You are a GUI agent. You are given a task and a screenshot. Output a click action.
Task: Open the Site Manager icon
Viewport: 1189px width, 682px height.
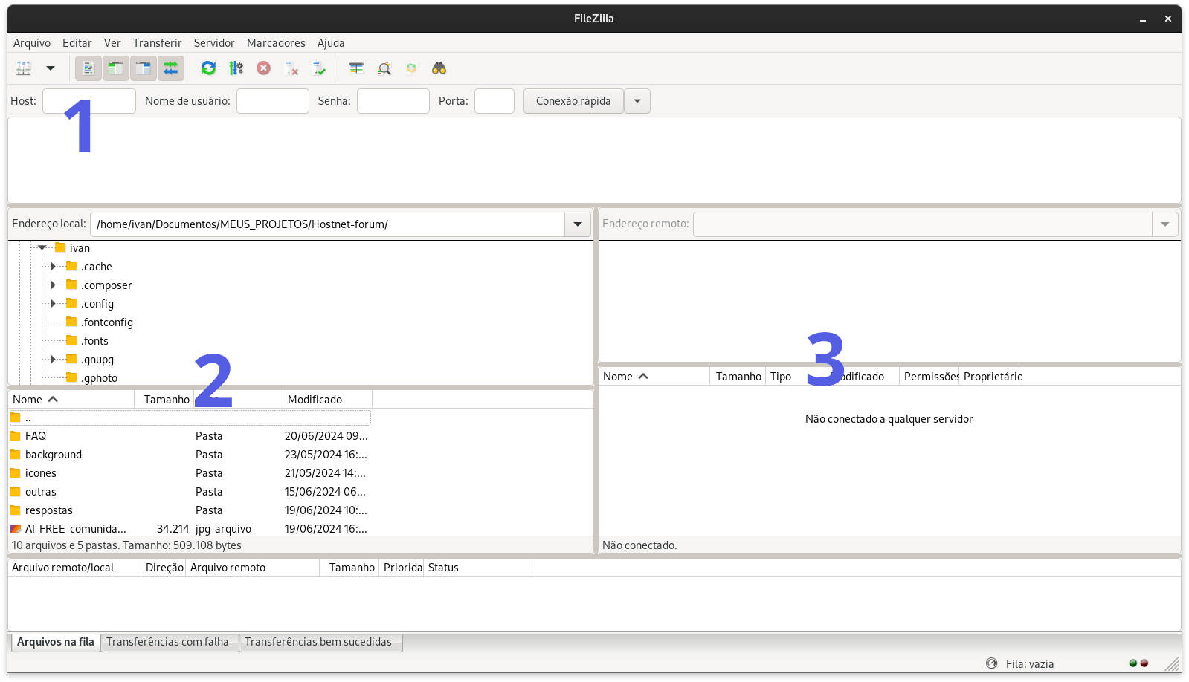click(24, 68)
